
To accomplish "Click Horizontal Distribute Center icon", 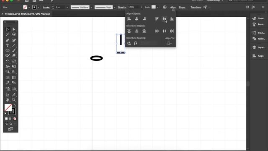I will coord(164,31).
